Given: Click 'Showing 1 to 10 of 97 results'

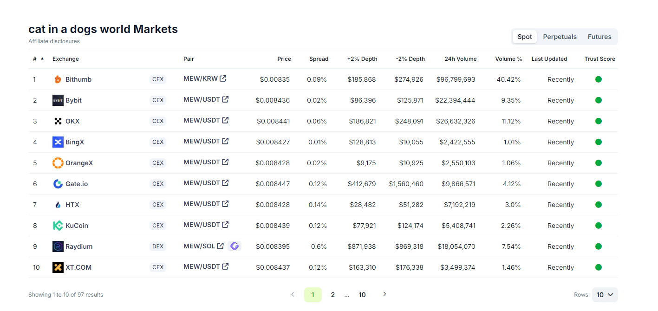Looking at the screenshot, I should [65, 295].
